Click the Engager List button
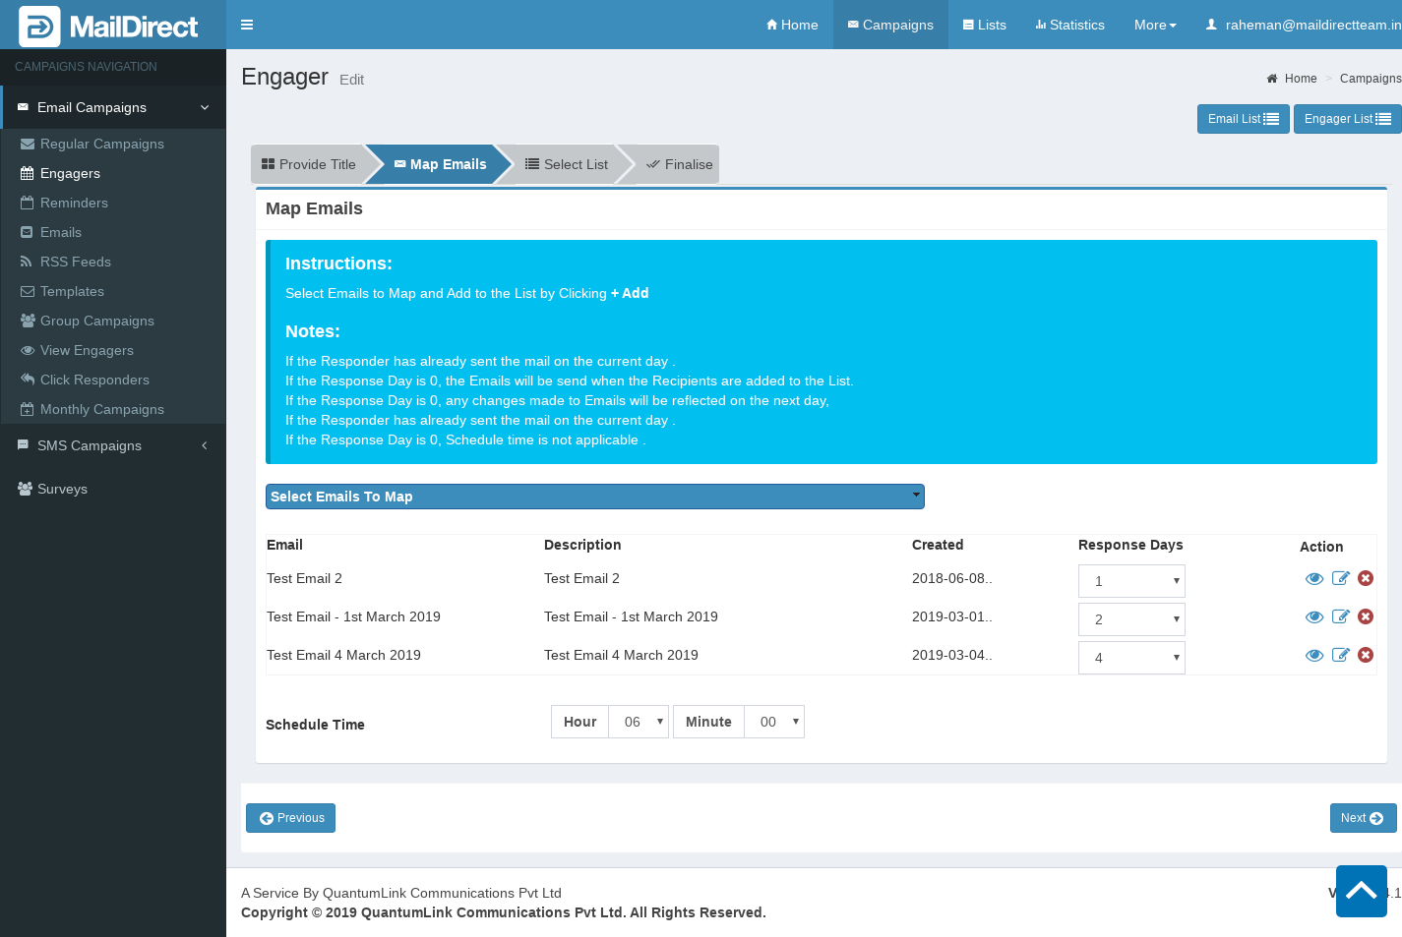This screenshot has height=937, width=1402. (1347, 119)
